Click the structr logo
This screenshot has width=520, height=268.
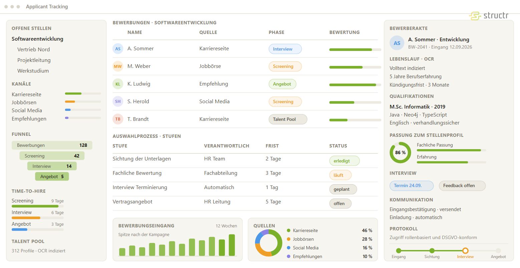(x=489, y=16)
